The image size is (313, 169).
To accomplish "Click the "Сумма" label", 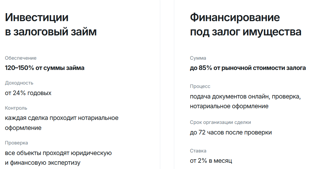I will 198,58.
